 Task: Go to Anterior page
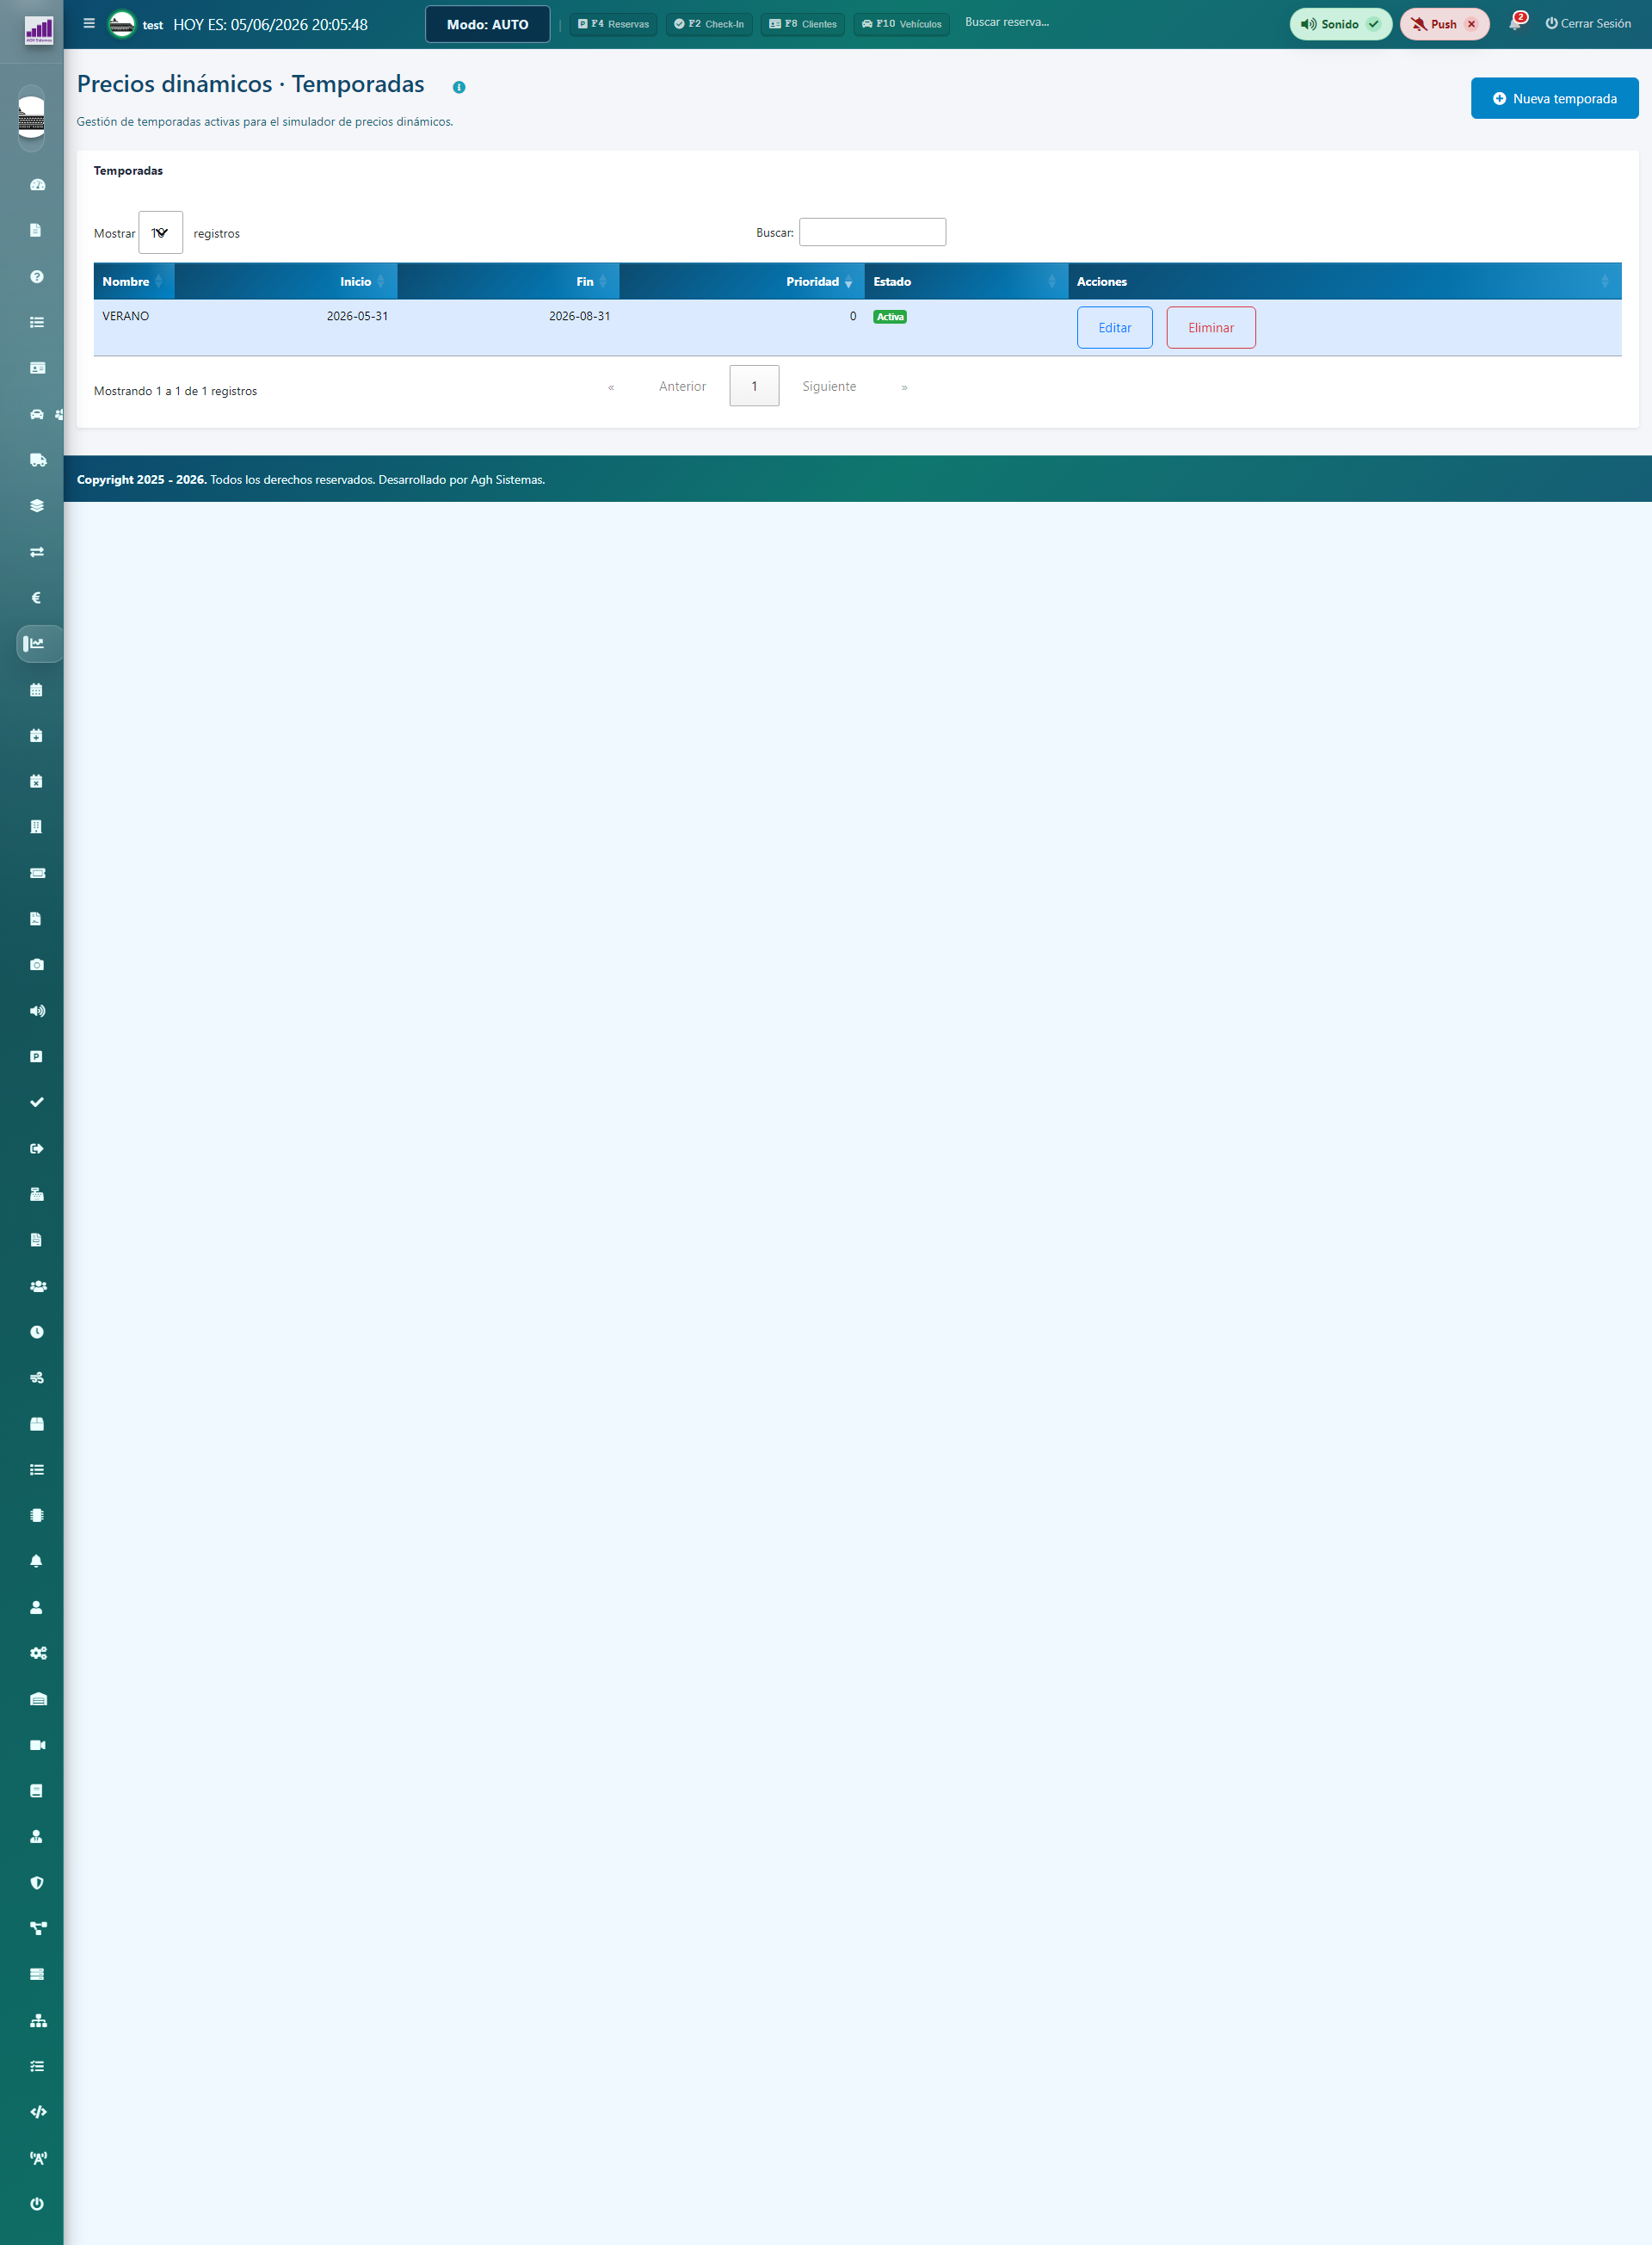tap(682, 387)
